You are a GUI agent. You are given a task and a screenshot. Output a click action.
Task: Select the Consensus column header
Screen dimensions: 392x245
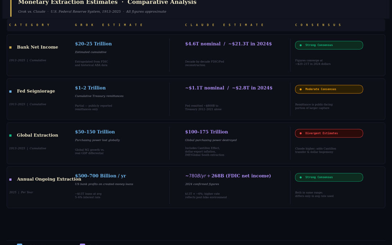tap(318, 25)
